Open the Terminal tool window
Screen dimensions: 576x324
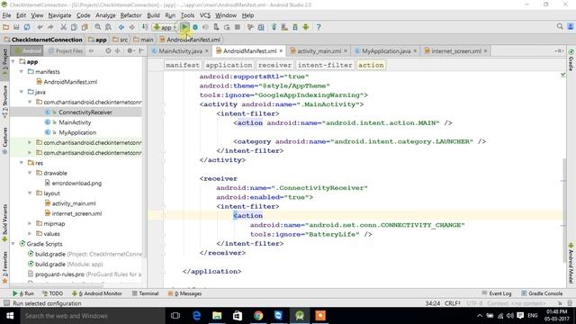point(145,293)
